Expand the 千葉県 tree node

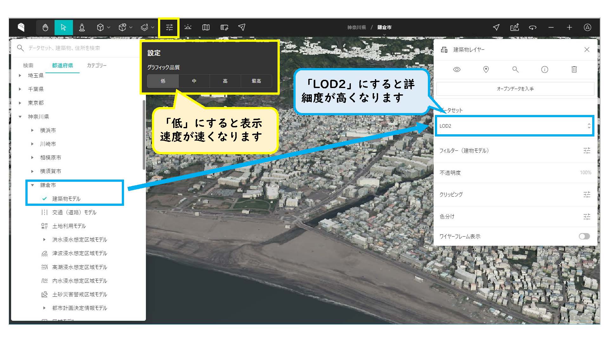pos(20,89)
